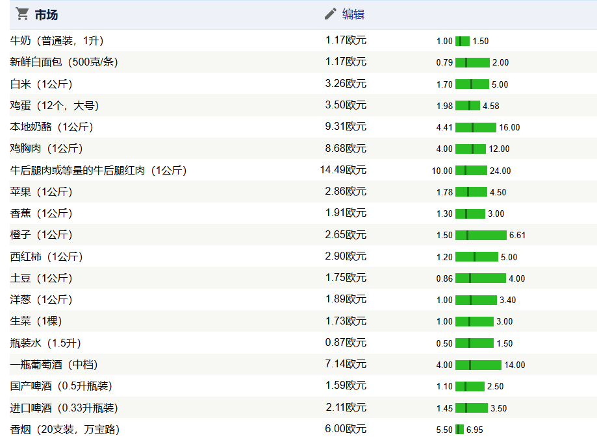Click the 国产啤酒（0.5升瓶装）item name
This screenshot has height=440, width=597.
click(x=61, y=386)
